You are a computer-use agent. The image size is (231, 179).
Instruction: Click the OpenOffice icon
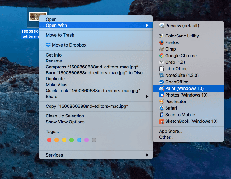162,82
